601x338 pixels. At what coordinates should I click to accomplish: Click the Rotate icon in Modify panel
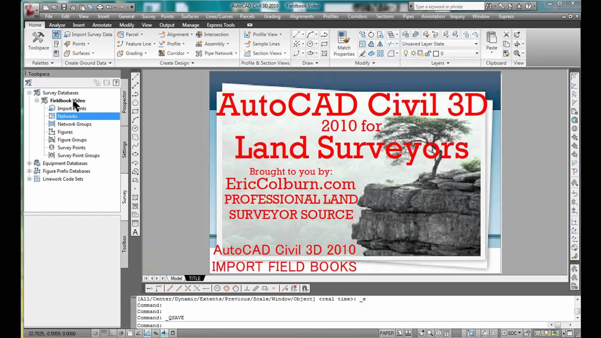pyautogui.click(x=371, y=34)
